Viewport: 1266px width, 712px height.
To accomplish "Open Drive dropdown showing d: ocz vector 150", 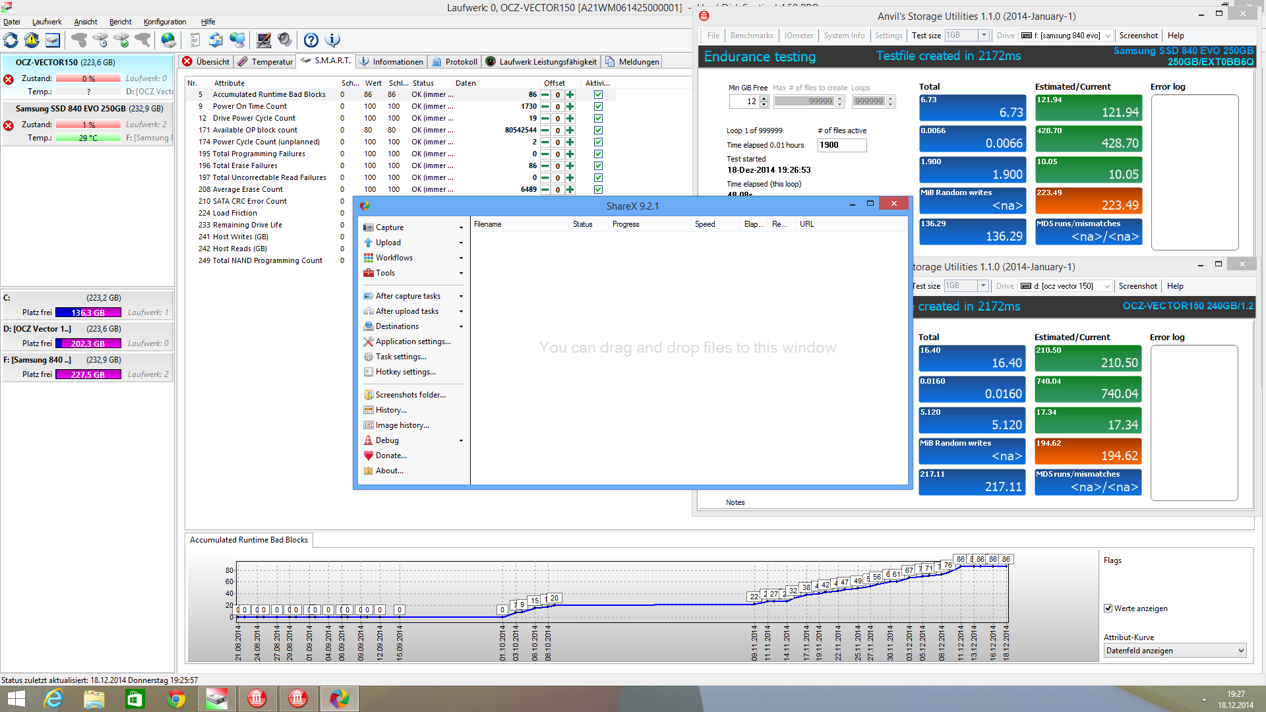I will (x=1066, y=286).
